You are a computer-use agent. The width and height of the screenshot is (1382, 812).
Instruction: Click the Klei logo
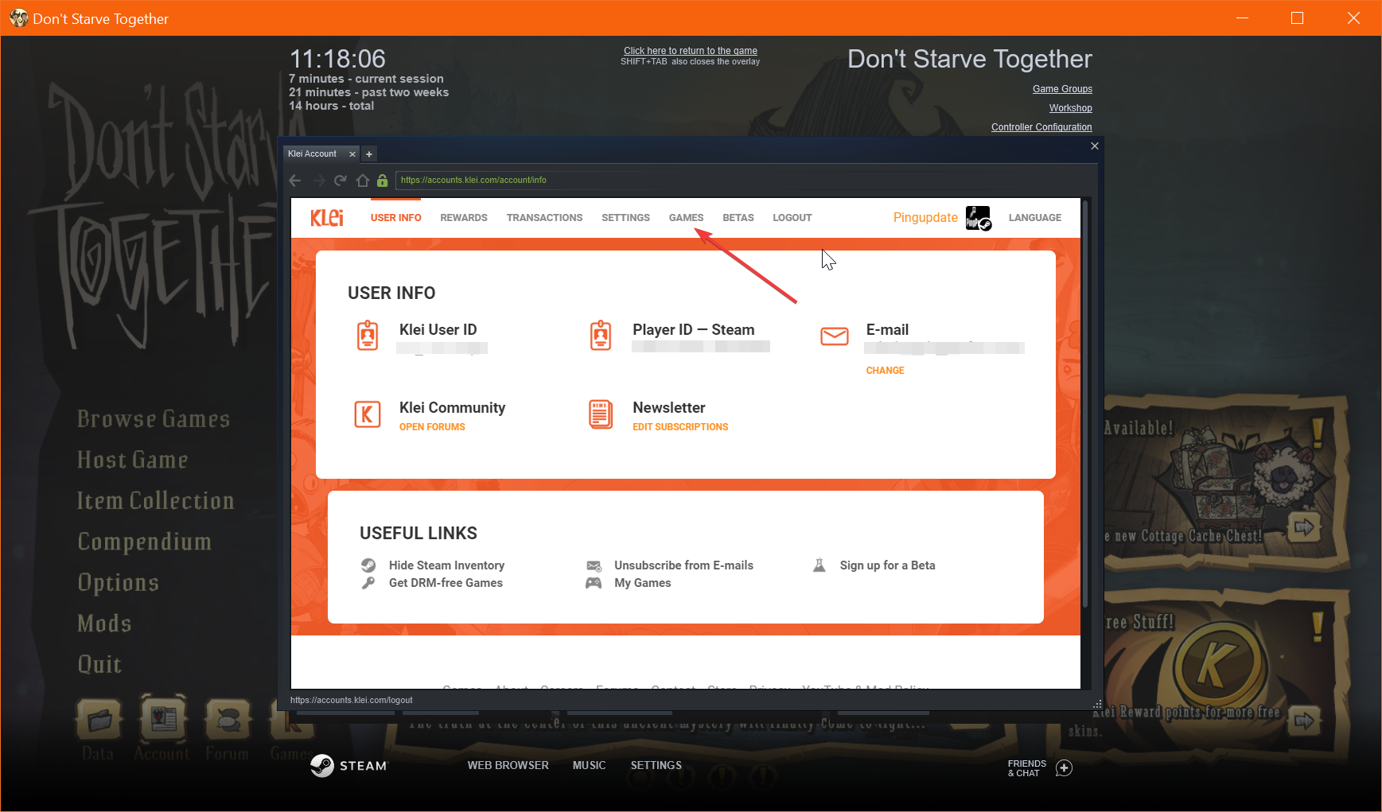click(x=327, y=218)
